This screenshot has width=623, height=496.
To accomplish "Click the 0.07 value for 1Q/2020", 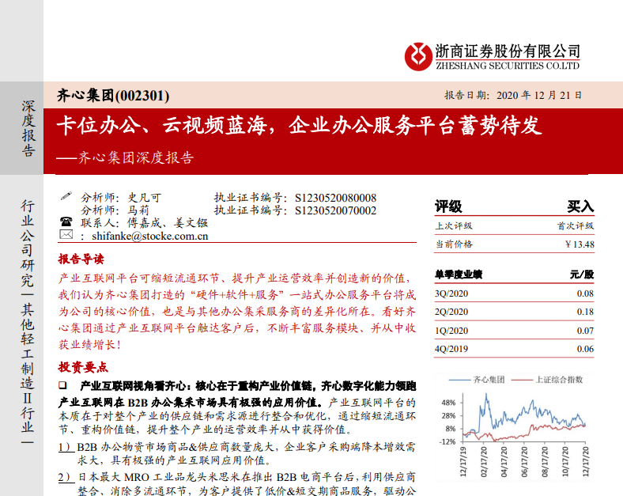I will tap(585, 331).
